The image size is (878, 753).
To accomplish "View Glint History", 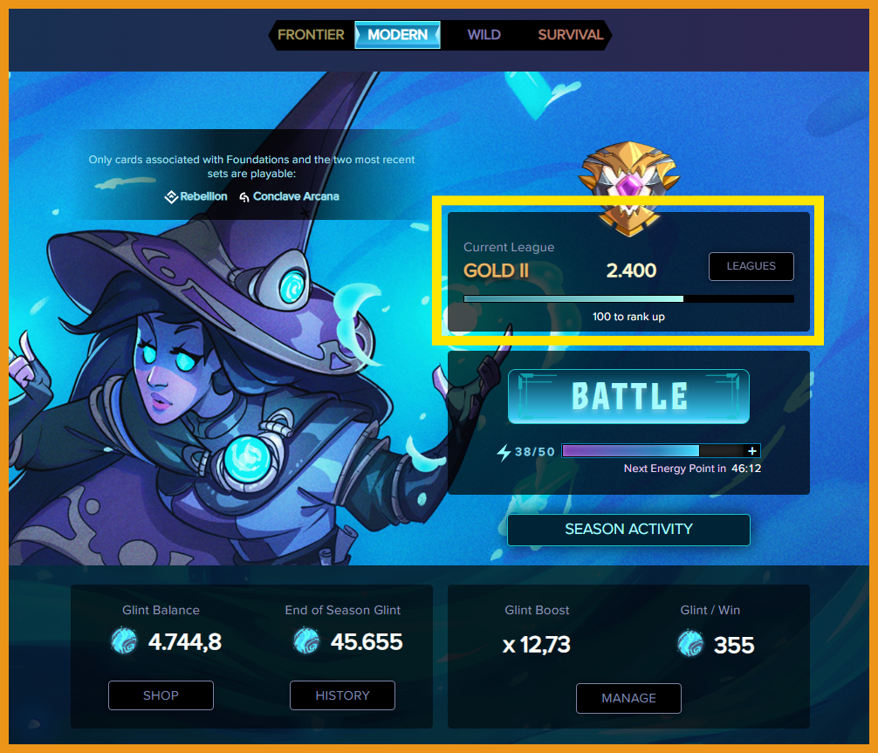I will point(342,695).
